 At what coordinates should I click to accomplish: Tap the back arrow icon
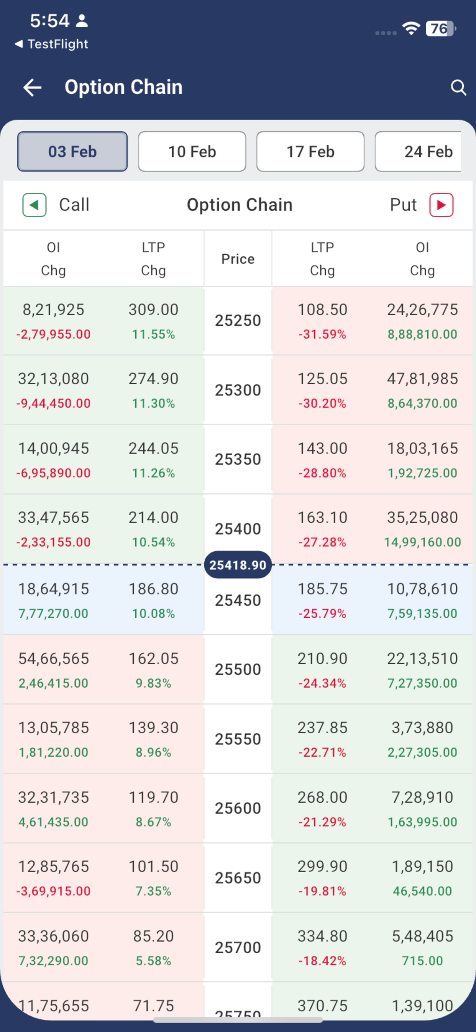tap(33, 87)
